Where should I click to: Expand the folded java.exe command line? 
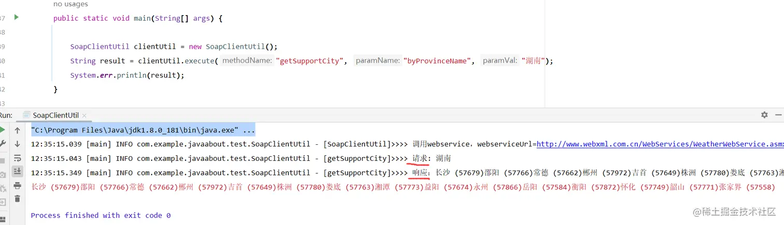click(x=143, y=130)
